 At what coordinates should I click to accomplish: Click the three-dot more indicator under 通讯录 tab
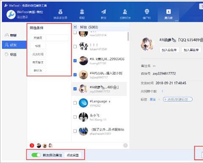click(177, 21)
